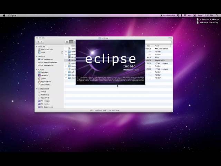Select the Alias row
This screenshot has height=166, width=221.
(x=118, y=57)
